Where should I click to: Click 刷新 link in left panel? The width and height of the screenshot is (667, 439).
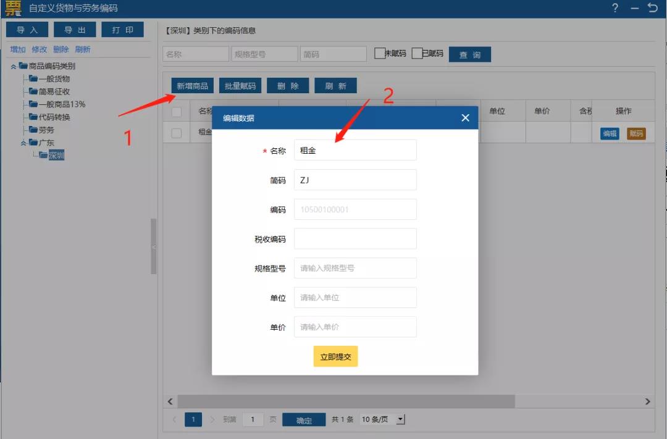(83, 49)
